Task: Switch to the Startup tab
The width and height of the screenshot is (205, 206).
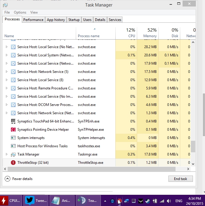Action: (x=74, y=20)
